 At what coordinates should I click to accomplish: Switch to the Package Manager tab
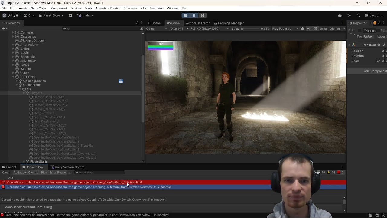tap(229, 23)
